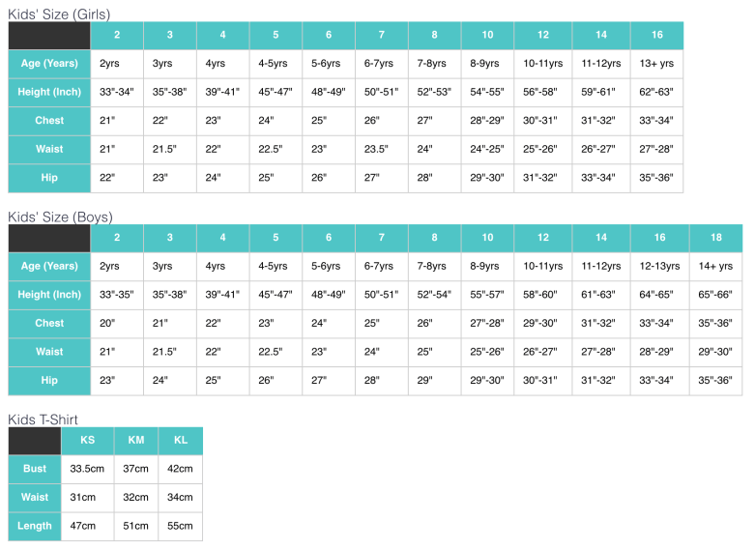This screenshot has height=550, width=754.
Task: Click the Kids' Size (Girls) heading
Action: click(59, 14)
